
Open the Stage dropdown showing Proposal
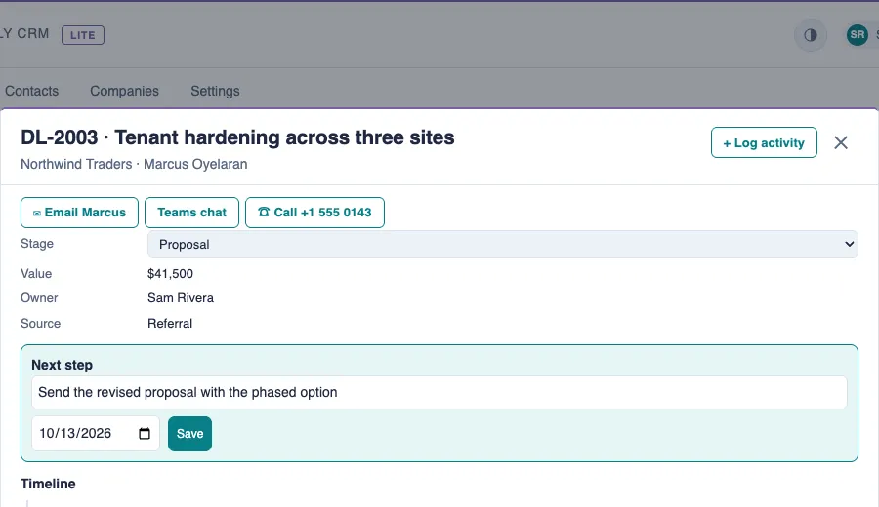click(502, 245)
